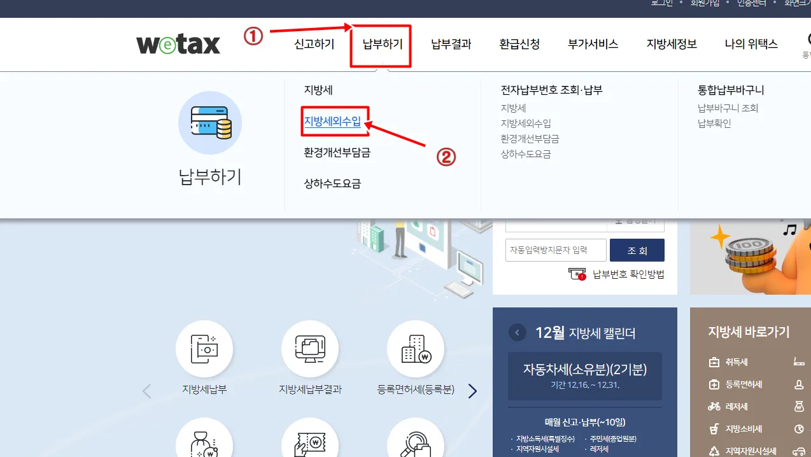Viewport: 811px width, 457px height.
Task: Click the 취득세 shortcut icon
Action: [x=714, y=363]
